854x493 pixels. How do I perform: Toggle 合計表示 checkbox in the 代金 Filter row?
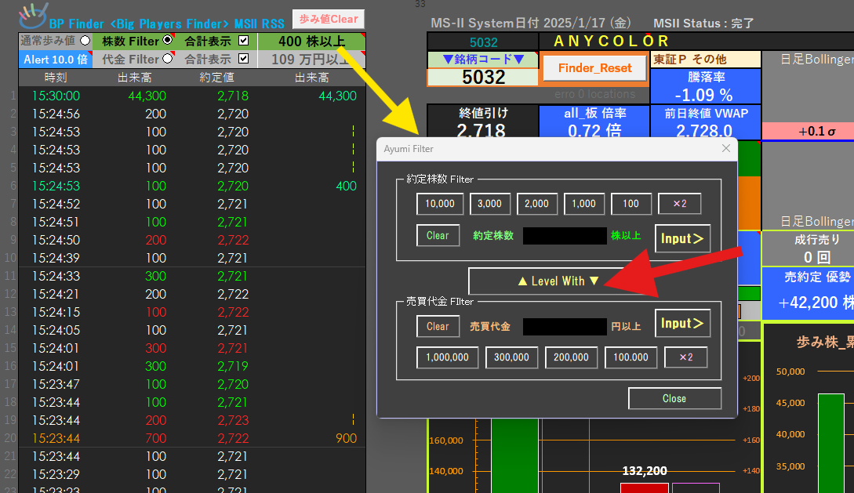coord(243,59)
